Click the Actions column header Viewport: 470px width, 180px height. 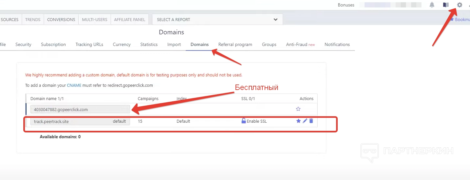click(x=306, y=98)
